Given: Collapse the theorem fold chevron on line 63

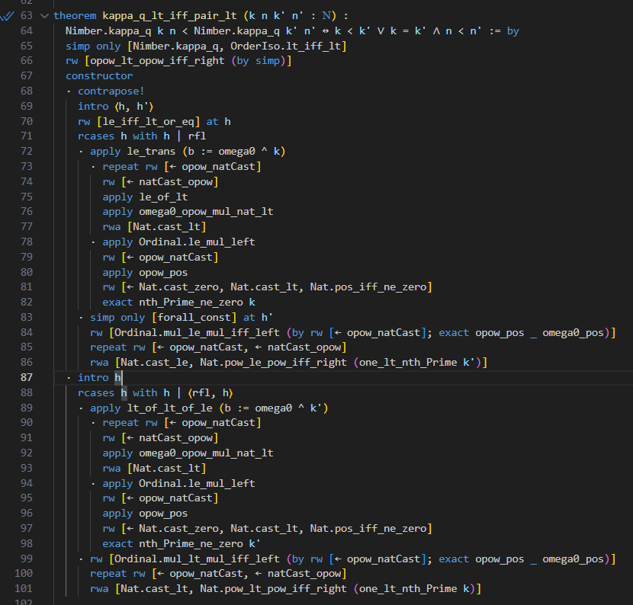Looking at the screenshot, I should [x=43, y=16].
